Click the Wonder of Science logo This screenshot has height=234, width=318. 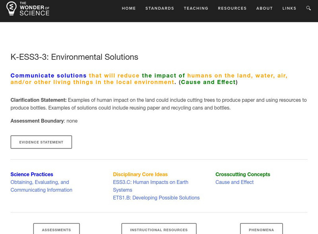(28, 8)
